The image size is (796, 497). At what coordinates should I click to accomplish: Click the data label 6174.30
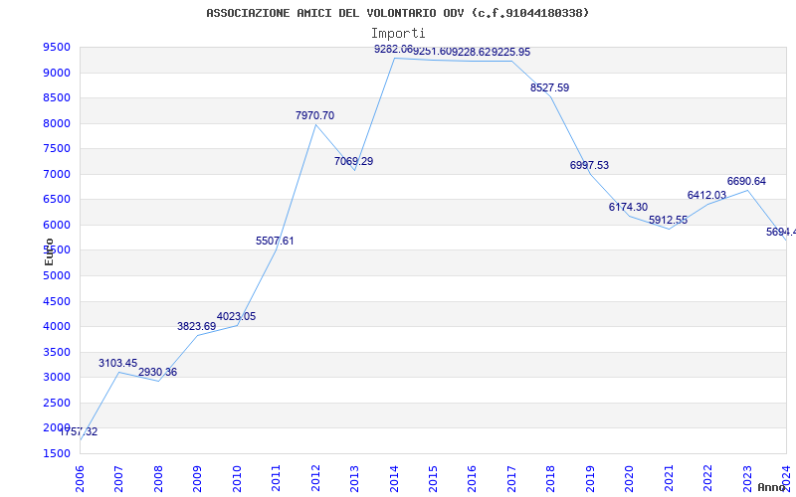(x=628, y=207)
